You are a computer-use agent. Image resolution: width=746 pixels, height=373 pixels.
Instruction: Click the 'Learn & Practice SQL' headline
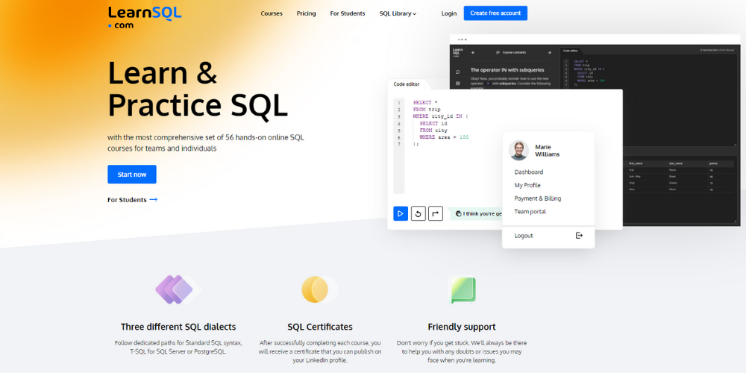(x=198, y=89)
